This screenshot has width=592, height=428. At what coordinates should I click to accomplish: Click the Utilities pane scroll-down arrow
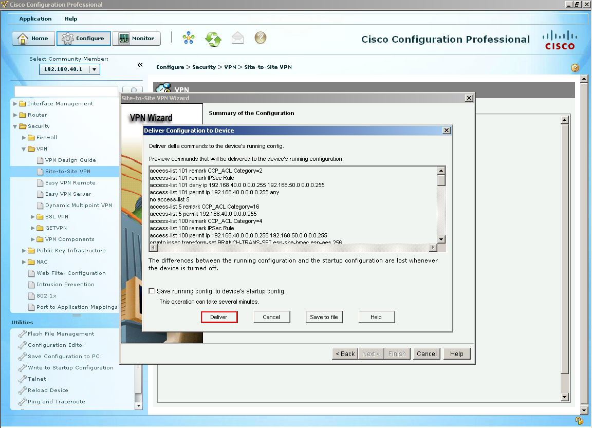pyautogui.click(x=139, y=406)
